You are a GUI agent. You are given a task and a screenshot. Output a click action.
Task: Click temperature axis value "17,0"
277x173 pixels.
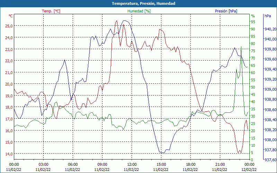coord(9,119)
